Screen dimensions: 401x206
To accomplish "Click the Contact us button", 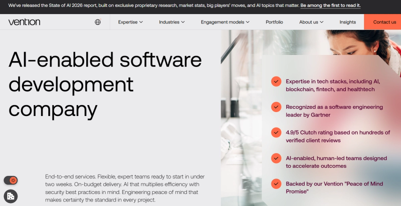I will [382, 22].
